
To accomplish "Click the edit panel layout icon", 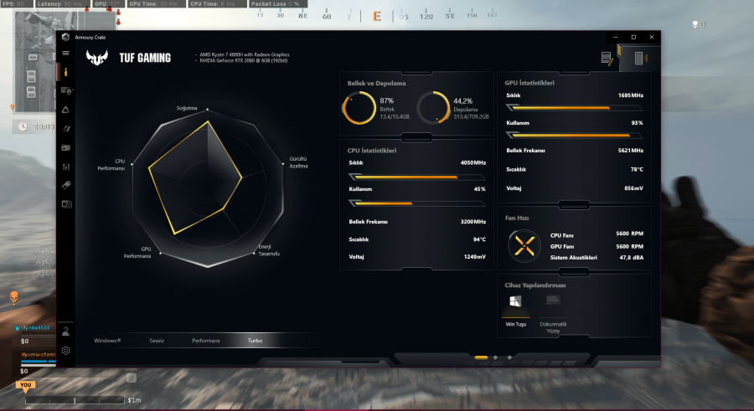I will click(607, 58).
